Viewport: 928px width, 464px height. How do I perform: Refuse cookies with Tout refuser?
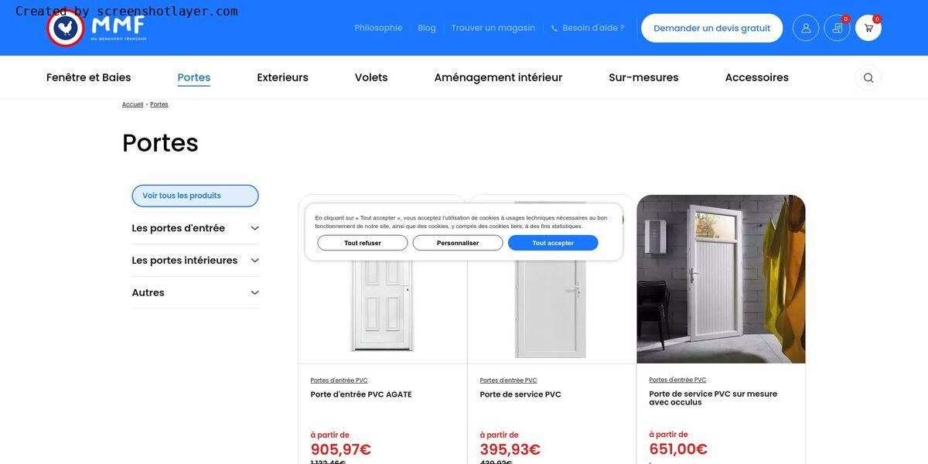pyautogui.click(x=363, y=243)
